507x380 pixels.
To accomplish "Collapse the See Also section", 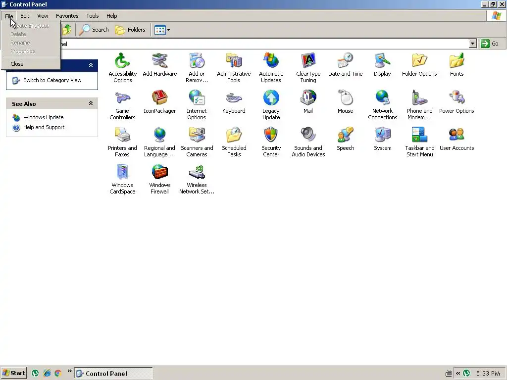I will (x=91, y=103).
